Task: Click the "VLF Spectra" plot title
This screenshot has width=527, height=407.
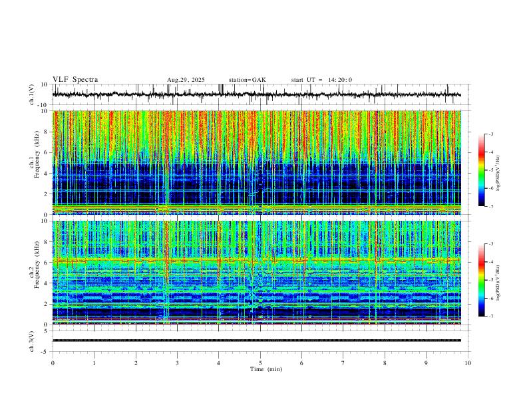Action: 75,80
